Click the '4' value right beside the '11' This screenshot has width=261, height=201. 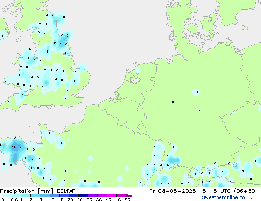tap(21, 148)
